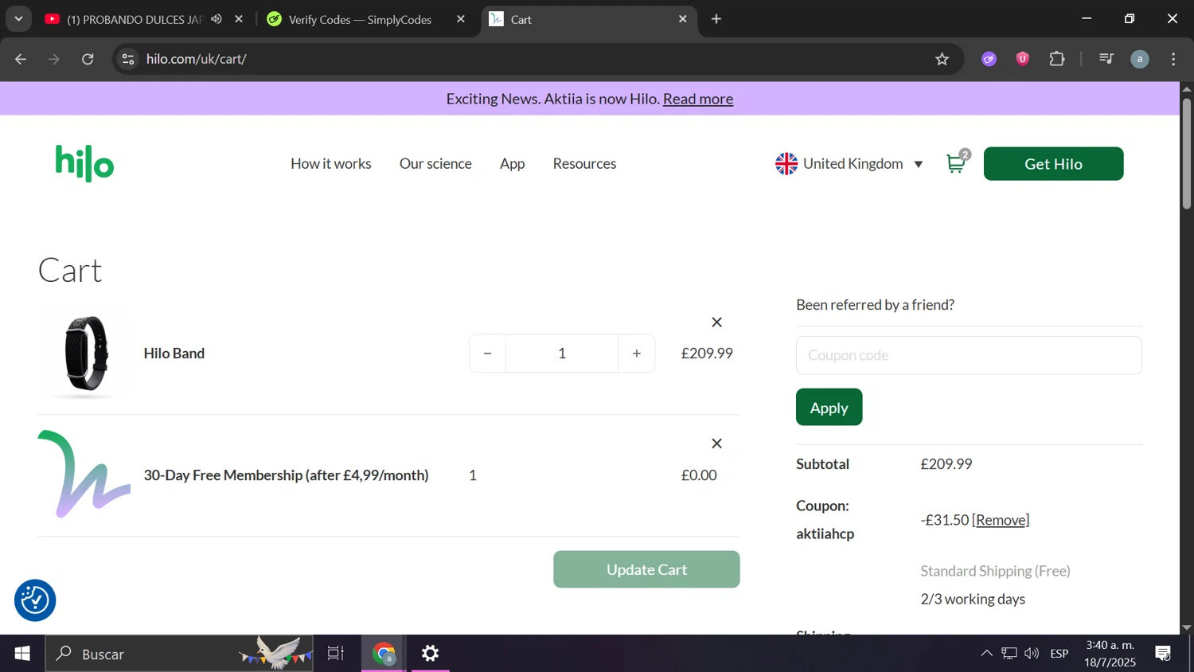Reload the page
1194x672 pixels.
tap(88, 59)
